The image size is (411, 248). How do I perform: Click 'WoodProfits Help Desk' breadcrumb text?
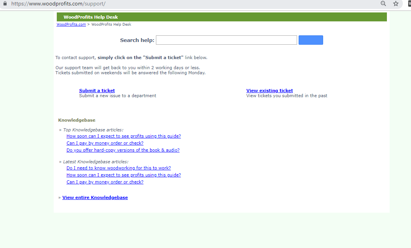(111, 24)
